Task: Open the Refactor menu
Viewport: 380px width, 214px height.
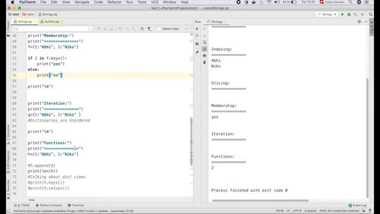Action: coord(115,2)
